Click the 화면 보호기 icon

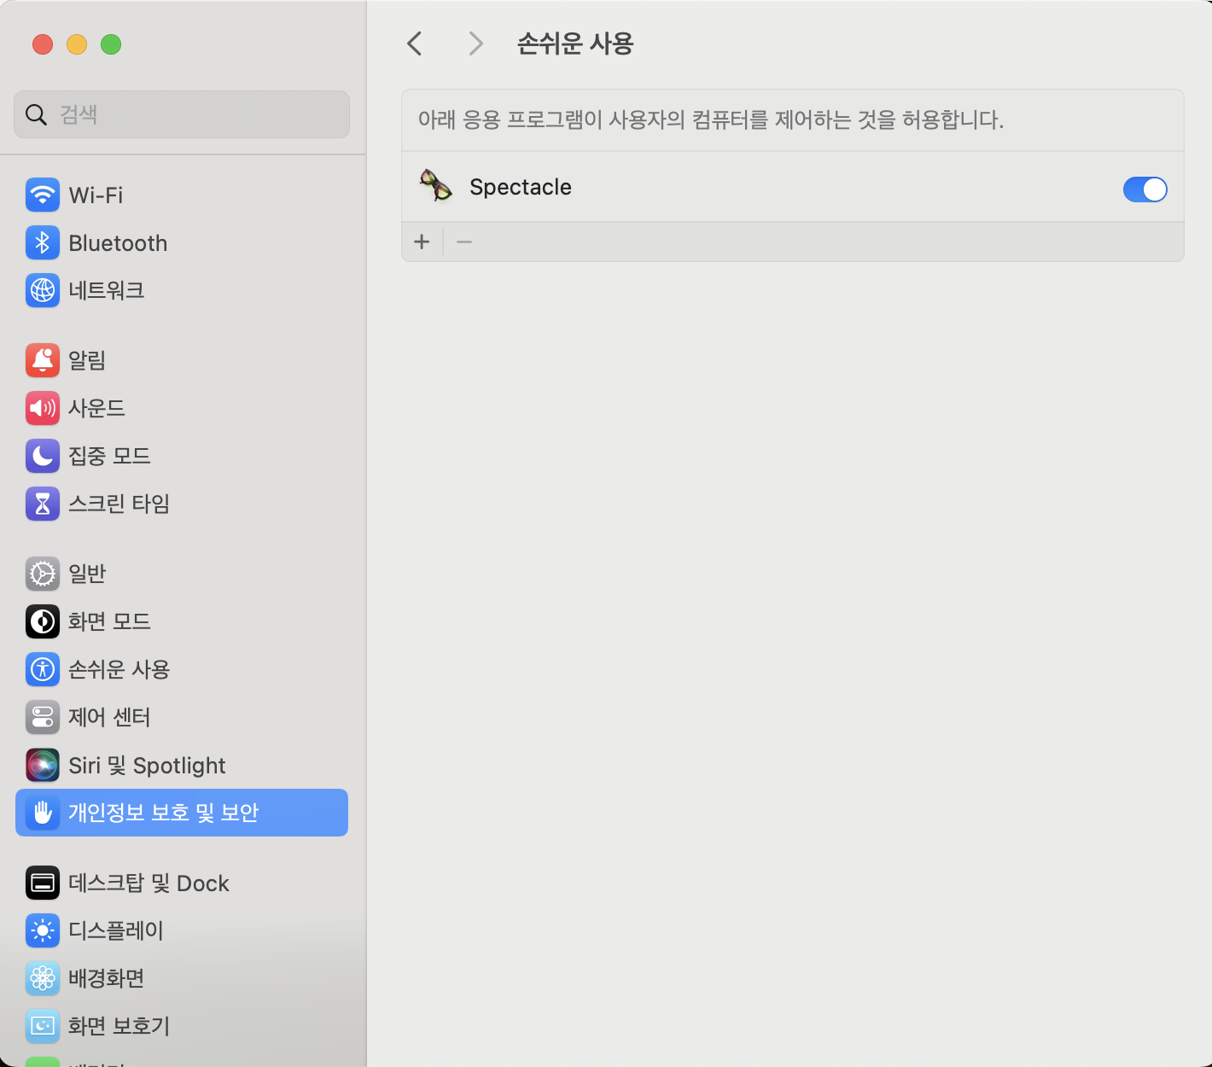click(x=43, y=1026)
